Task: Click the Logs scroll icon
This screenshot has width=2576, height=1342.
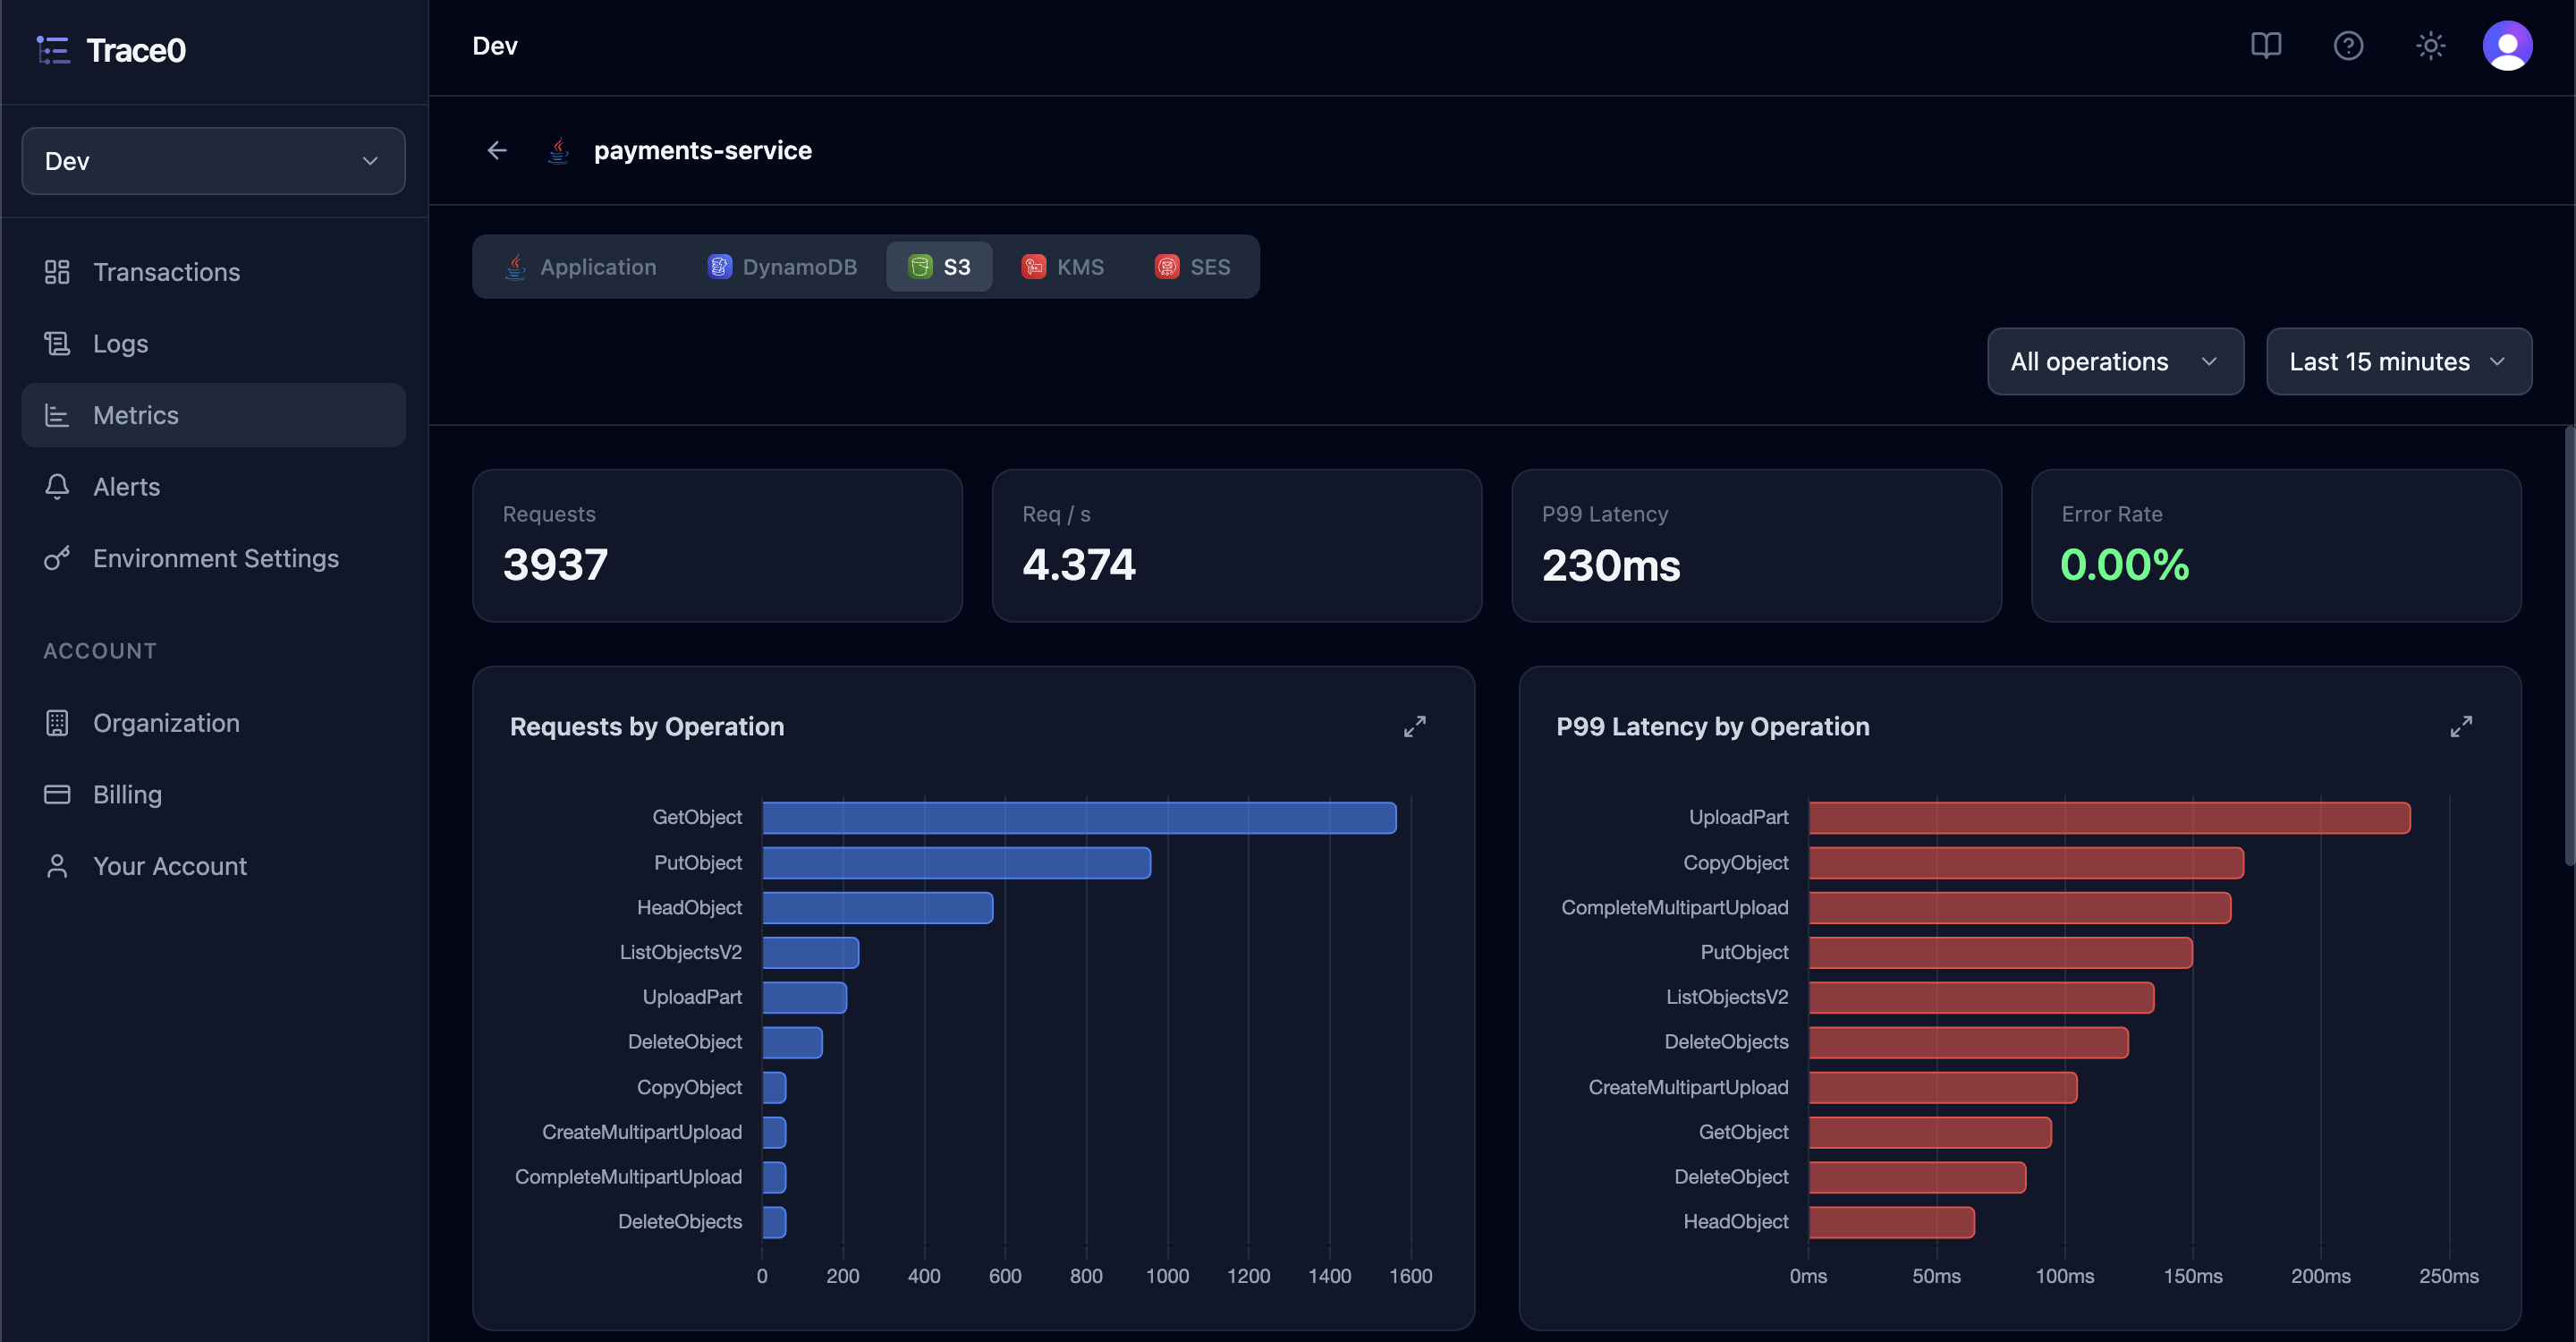Action: coord(57,344)
